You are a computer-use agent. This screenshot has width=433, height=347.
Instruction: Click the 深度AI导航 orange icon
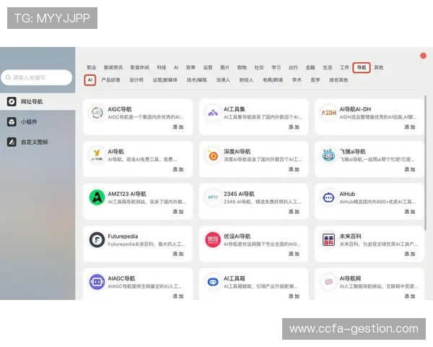213,155
